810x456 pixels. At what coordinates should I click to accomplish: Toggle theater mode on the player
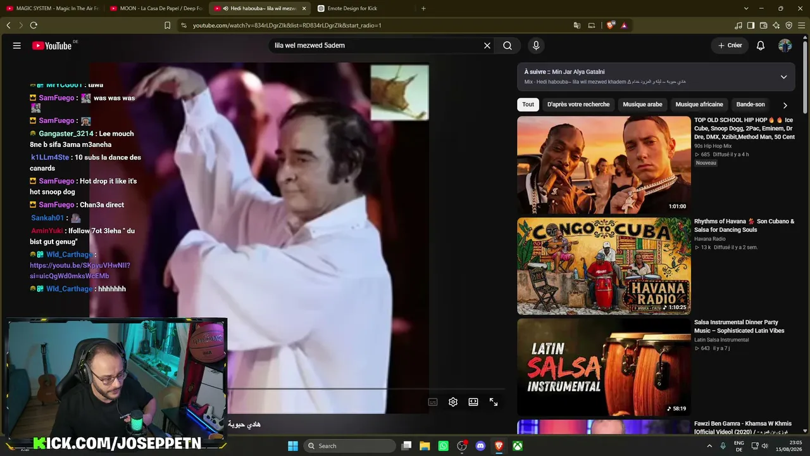[x=473, y=402]
